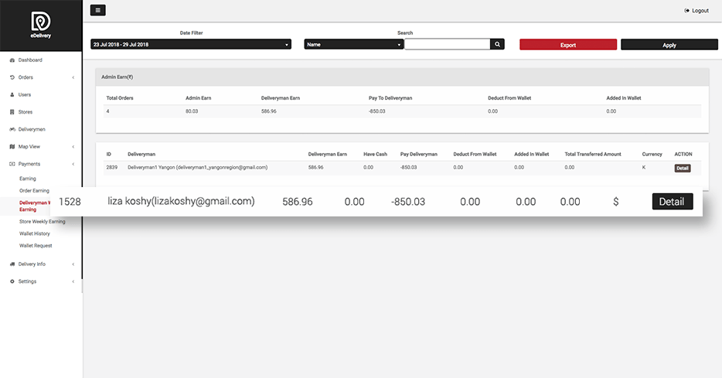Click the Total Transferred Amount header
This screenshot has width=722, height=378.
(x=593, y=155)
